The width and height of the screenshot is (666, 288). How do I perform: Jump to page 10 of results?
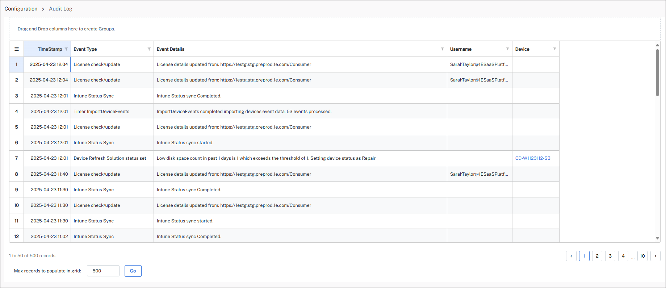(642, 256)
